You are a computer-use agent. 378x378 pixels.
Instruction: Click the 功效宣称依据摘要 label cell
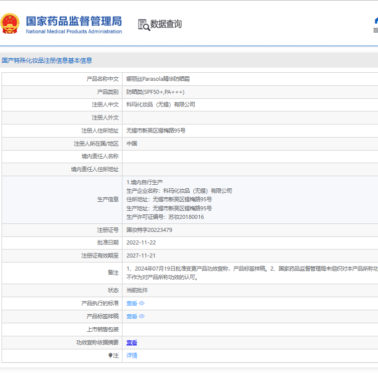tap(62, 342)
